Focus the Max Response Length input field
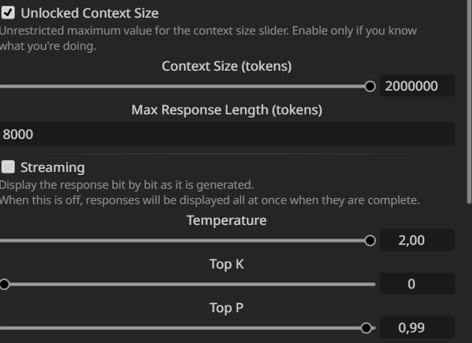 [x=227, y=134]
